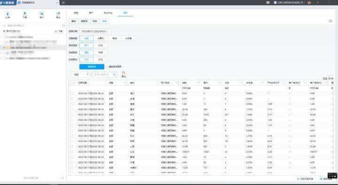Click the export icon above the report table
Screen dimensions: 338x185
pyautogui.click(x=123, y=74)
